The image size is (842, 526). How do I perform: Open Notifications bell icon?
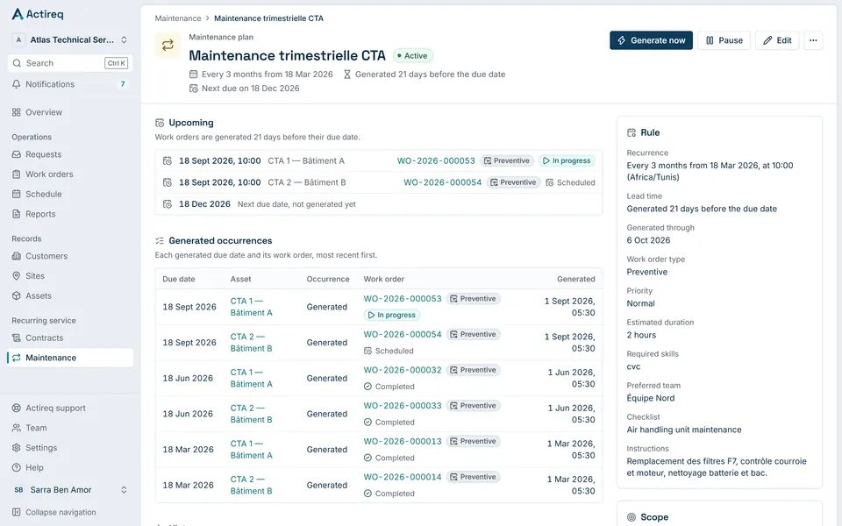click(17, 84)
